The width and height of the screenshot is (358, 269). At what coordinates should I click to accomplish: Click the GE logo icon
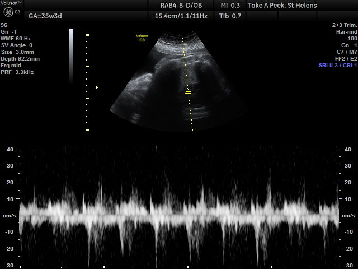pos(8,12)
